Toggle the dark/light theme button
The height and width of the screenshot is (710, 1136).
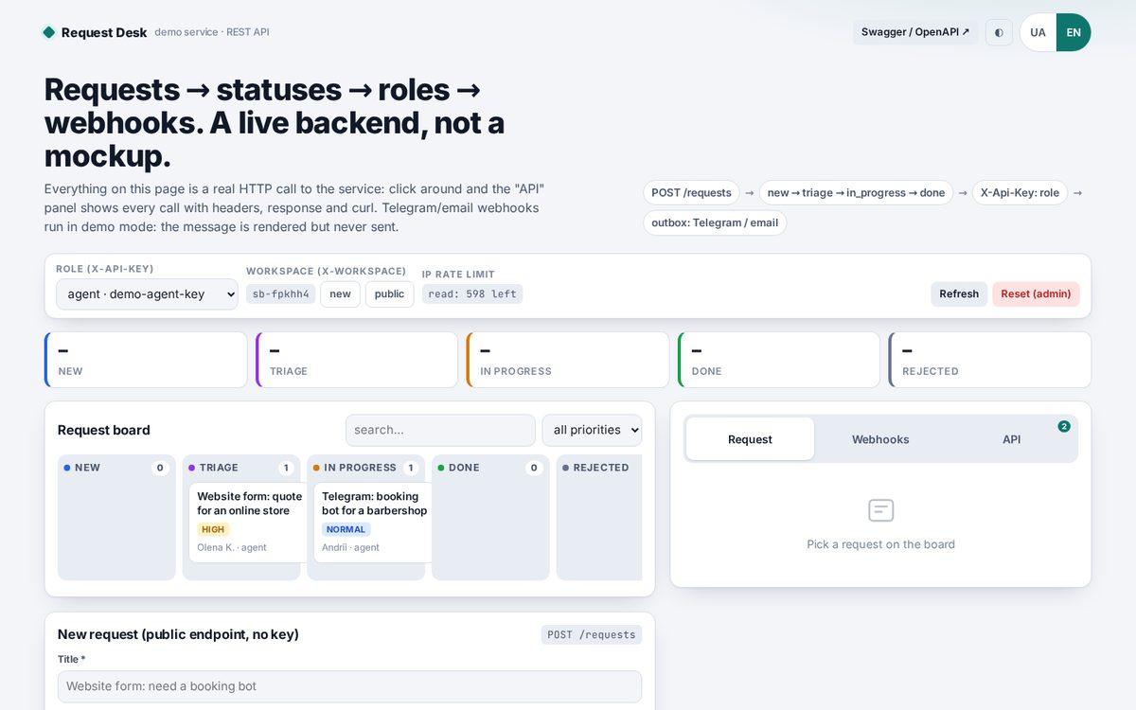point(999,32)
